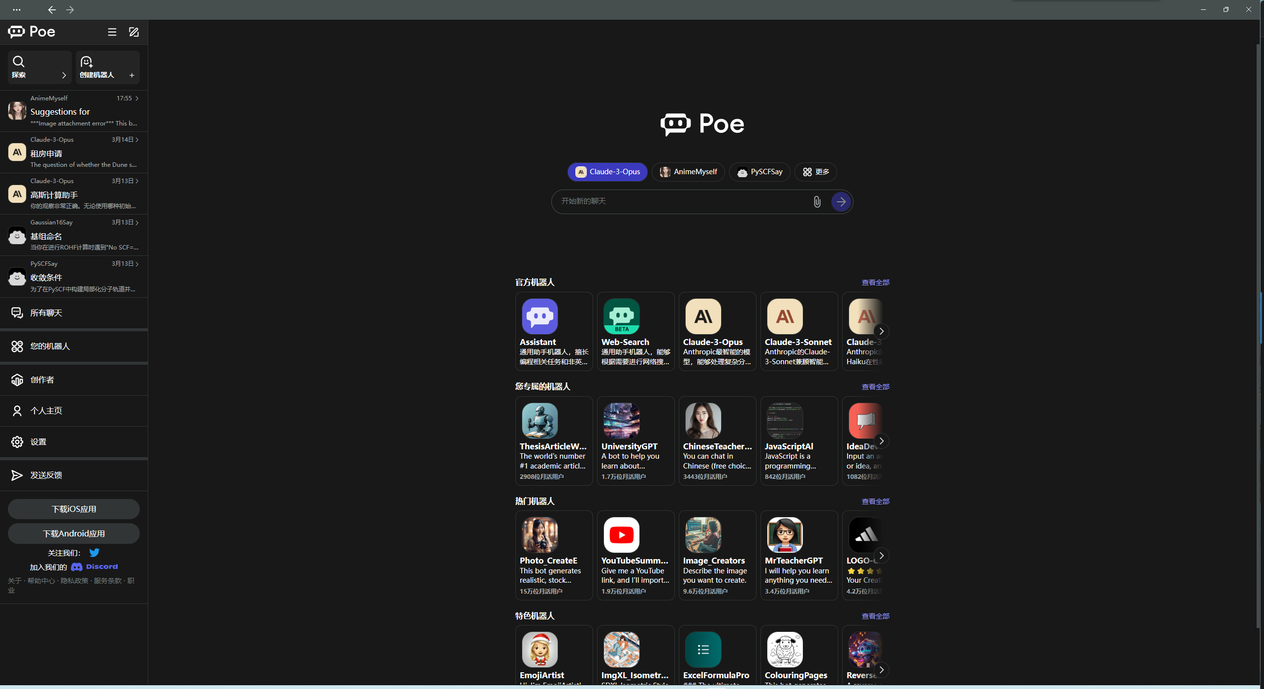Open the Claude-3-Sonnet bot card
Screen dimensions: 1264x689
799,332
